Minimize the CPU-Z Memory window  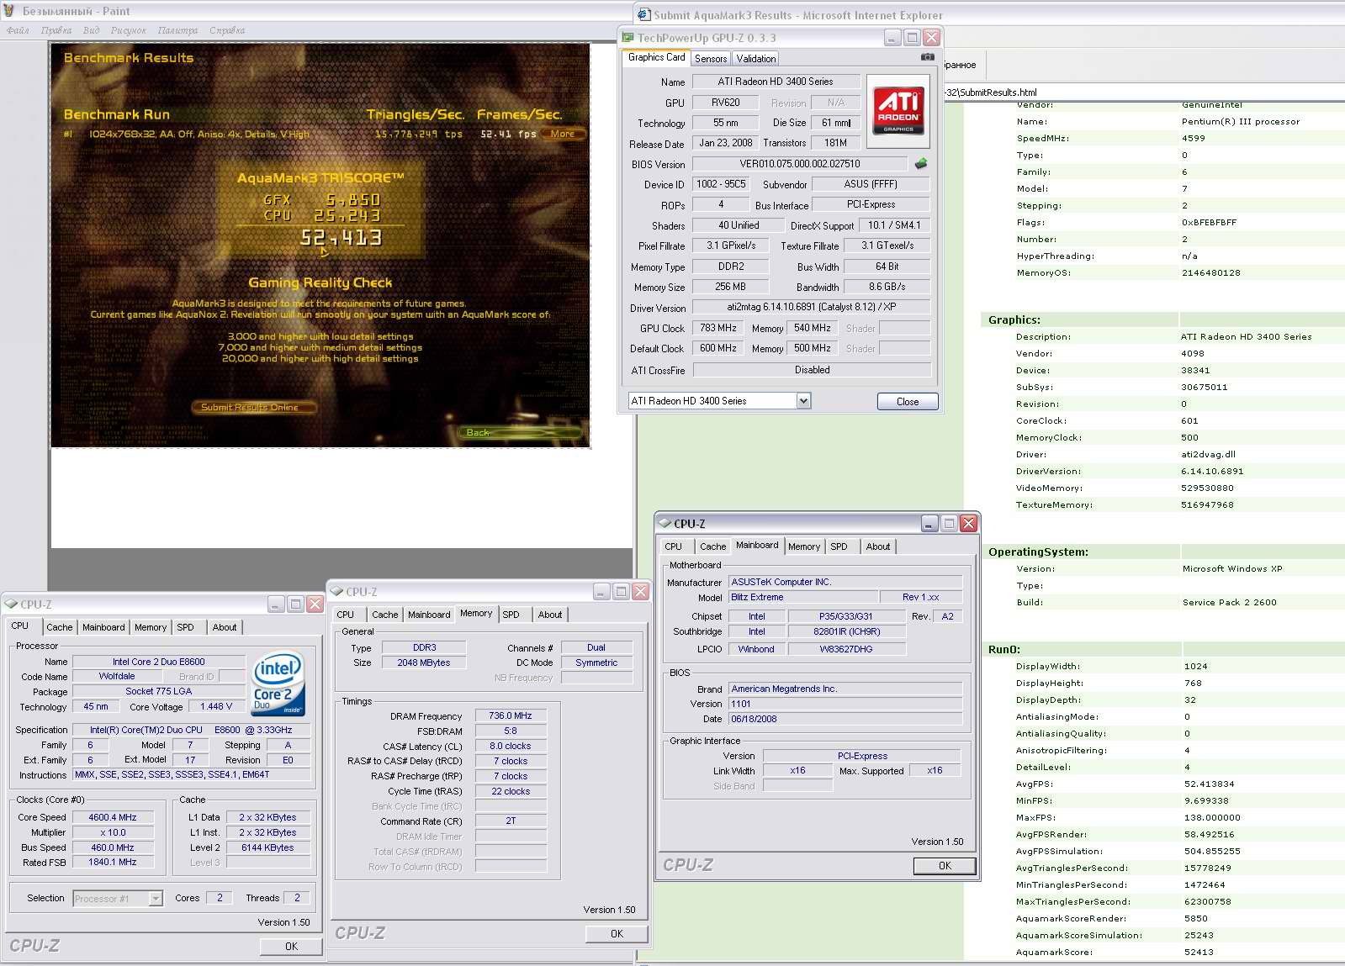601,592
